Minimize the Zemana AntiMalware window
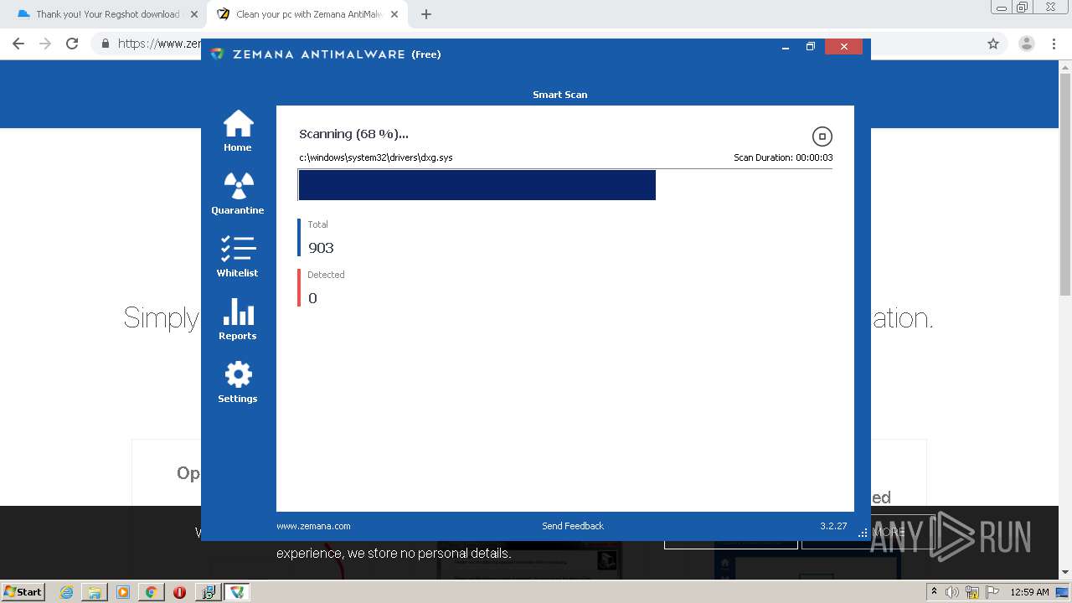This screenshot has height=603, width=1072. point(786,47)
